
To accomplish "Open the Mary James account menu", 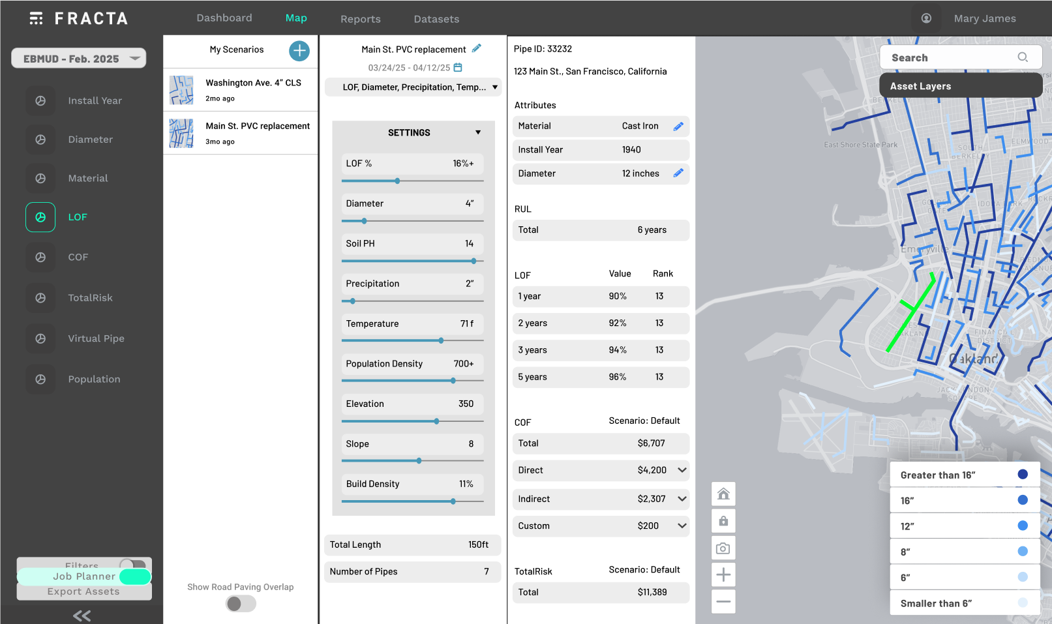I will [x=985, y=18].
